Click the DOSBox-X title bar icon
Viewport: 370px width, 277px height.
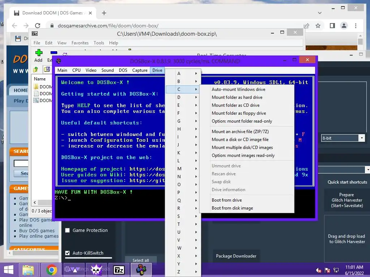[59, 61]
